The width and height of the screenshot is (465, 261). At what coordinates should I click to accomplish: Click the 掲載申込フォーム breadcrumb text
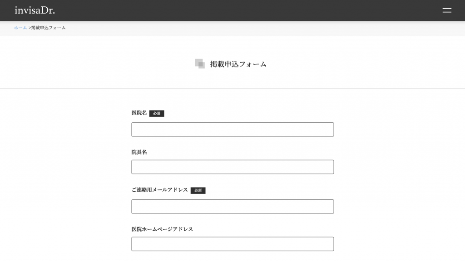(x=49, y=28)
